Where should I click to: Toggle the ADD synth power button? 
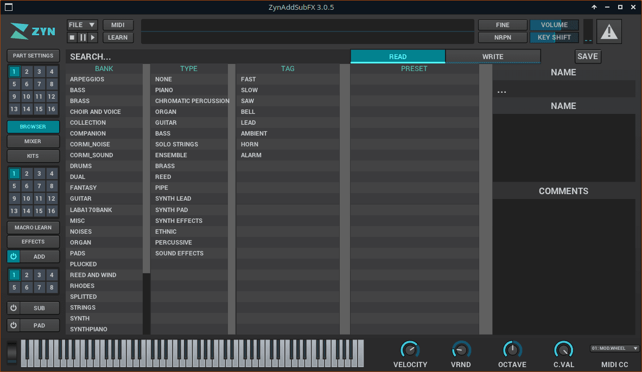click(14, 256)
